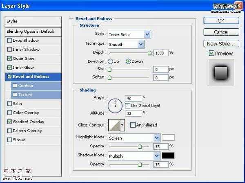
Task: Expand the Technique dropdown set to Smooth
Action: (x=126, y=44)
